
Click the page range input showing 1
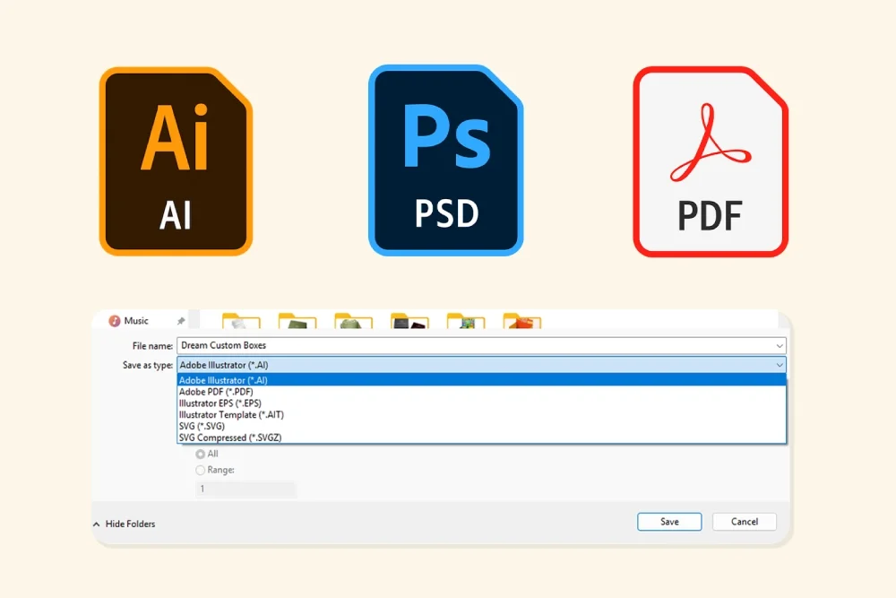click(246, 489)
